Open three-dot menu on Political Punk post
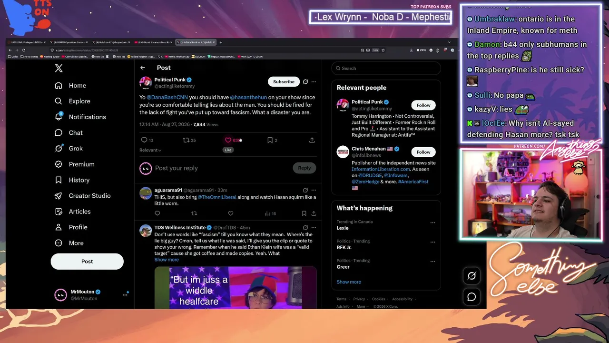Viewport: 609px width, 343px height. pos(314,82)
